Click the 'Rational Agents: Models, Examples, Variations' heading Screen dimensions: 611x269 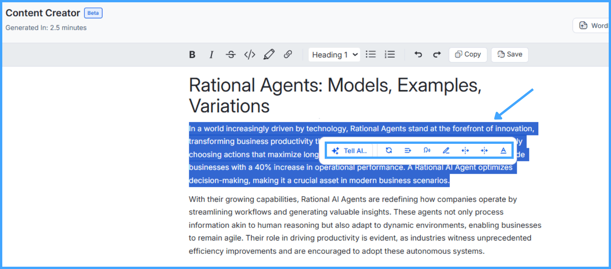coord(335,96)
